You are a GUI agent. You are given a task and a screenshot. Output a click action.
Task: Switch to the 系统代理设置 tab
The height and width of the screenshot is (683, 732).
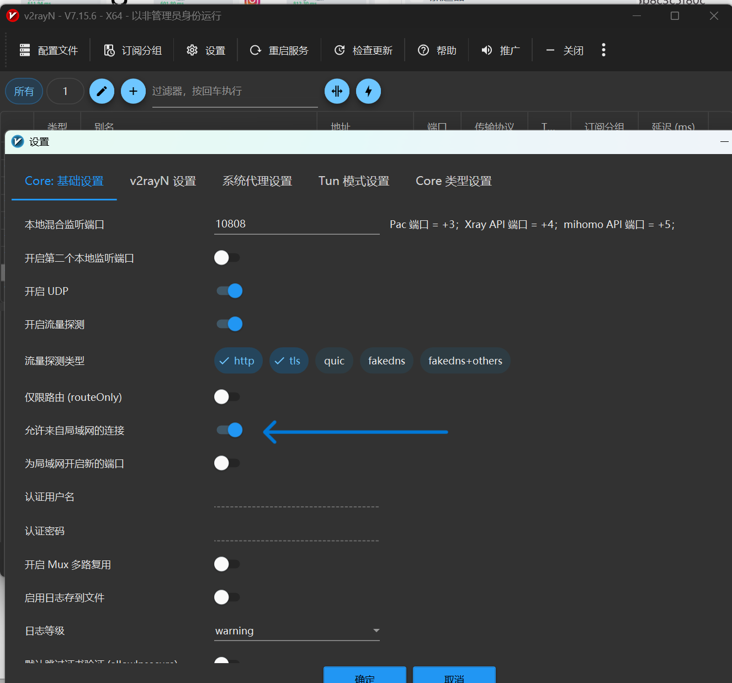coord(257,181)
